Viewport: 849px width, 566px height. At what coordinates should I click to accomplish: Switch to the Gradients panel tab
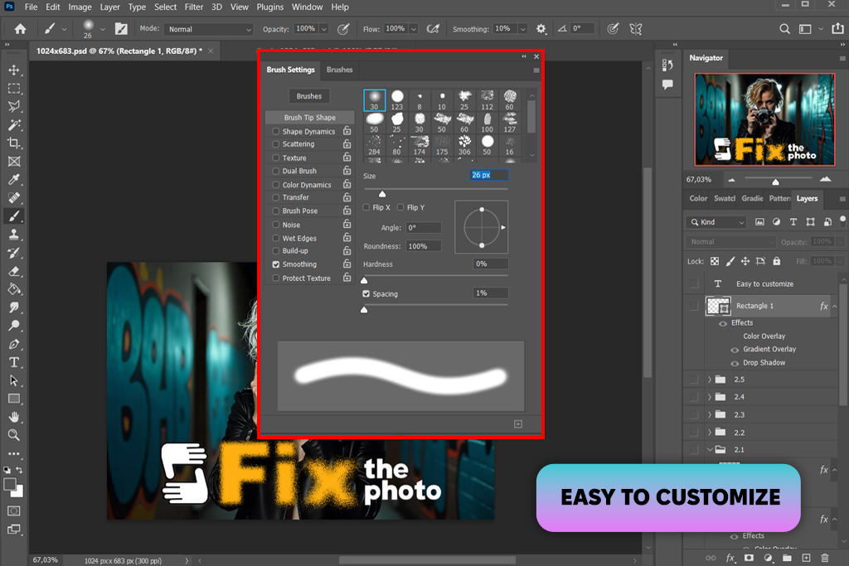[752, 199]
